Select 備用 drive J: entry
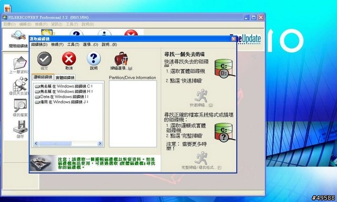This screenshot has height=202, width=337. click(62, 102)
